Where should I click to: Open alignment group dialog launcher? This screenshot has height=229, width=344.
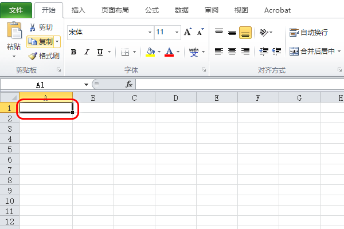click(339, 70)
